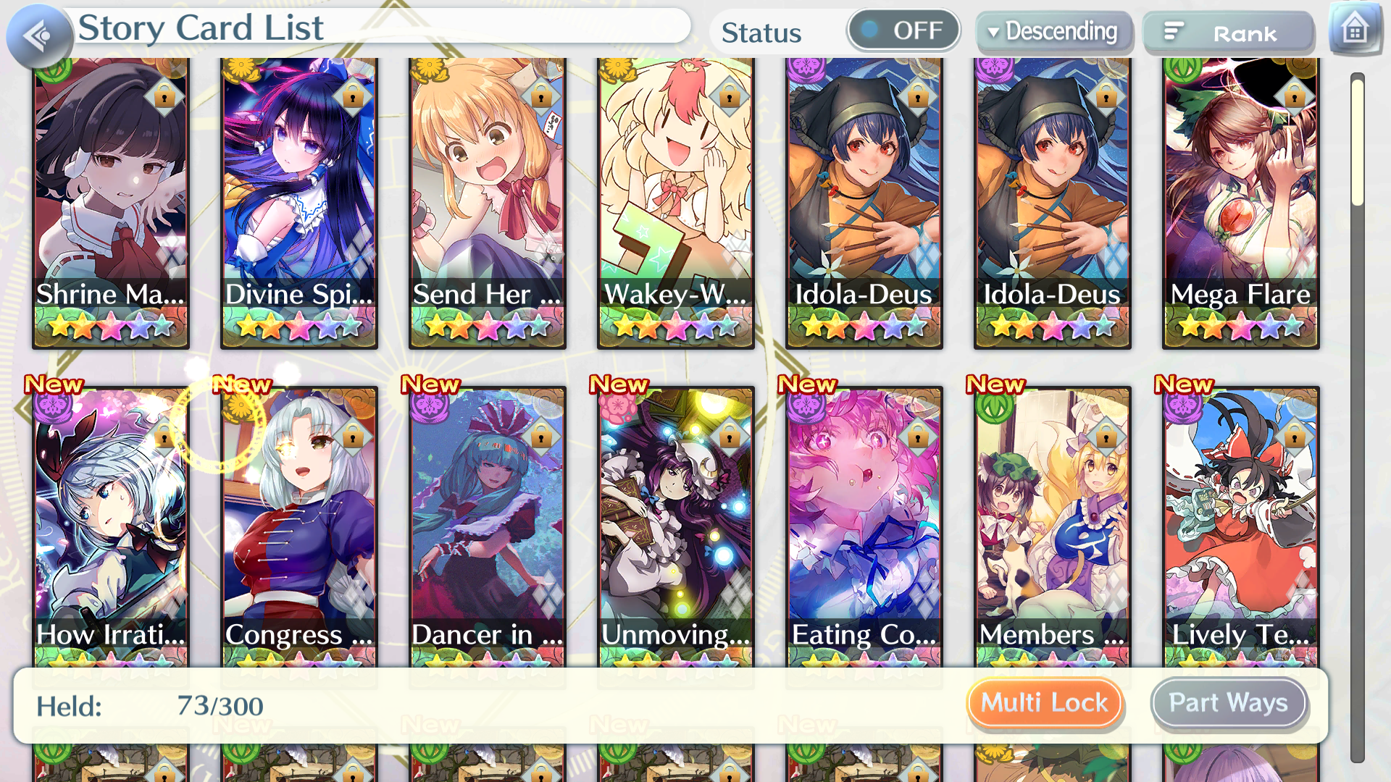
Task: Tap the Part Ways button
Action: point(1229,702)
